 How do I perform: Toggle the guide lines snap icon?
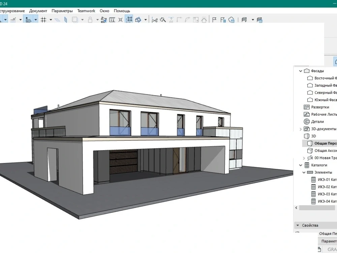click(13, 20)
